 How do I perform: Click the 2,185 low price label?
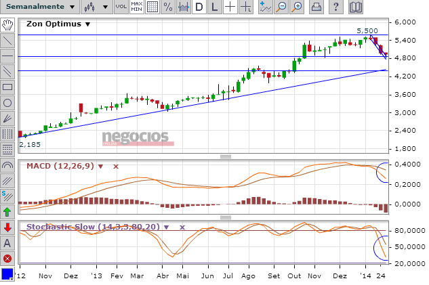coord(30,145)
